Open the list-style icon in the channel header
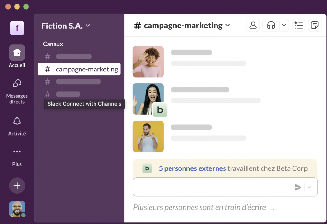Screen dimensions: 327x224 (x=299, y=25)
